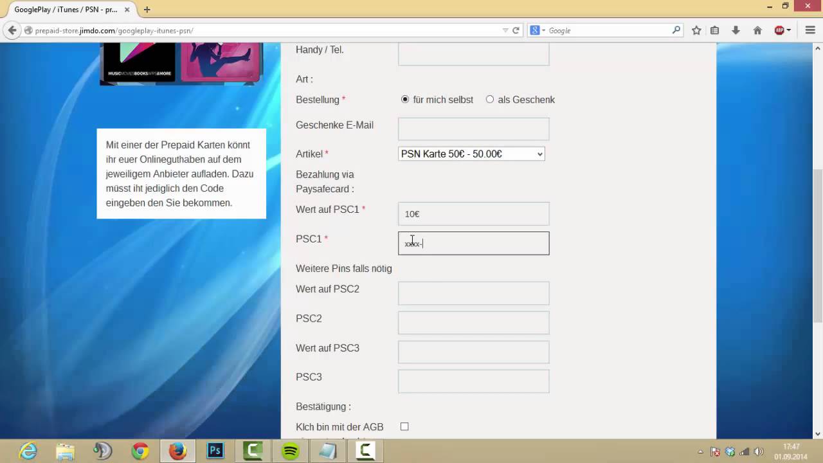Go to the Firefox home page icon
This screenshot has width=823, height=463.
(x=757, y=30)
